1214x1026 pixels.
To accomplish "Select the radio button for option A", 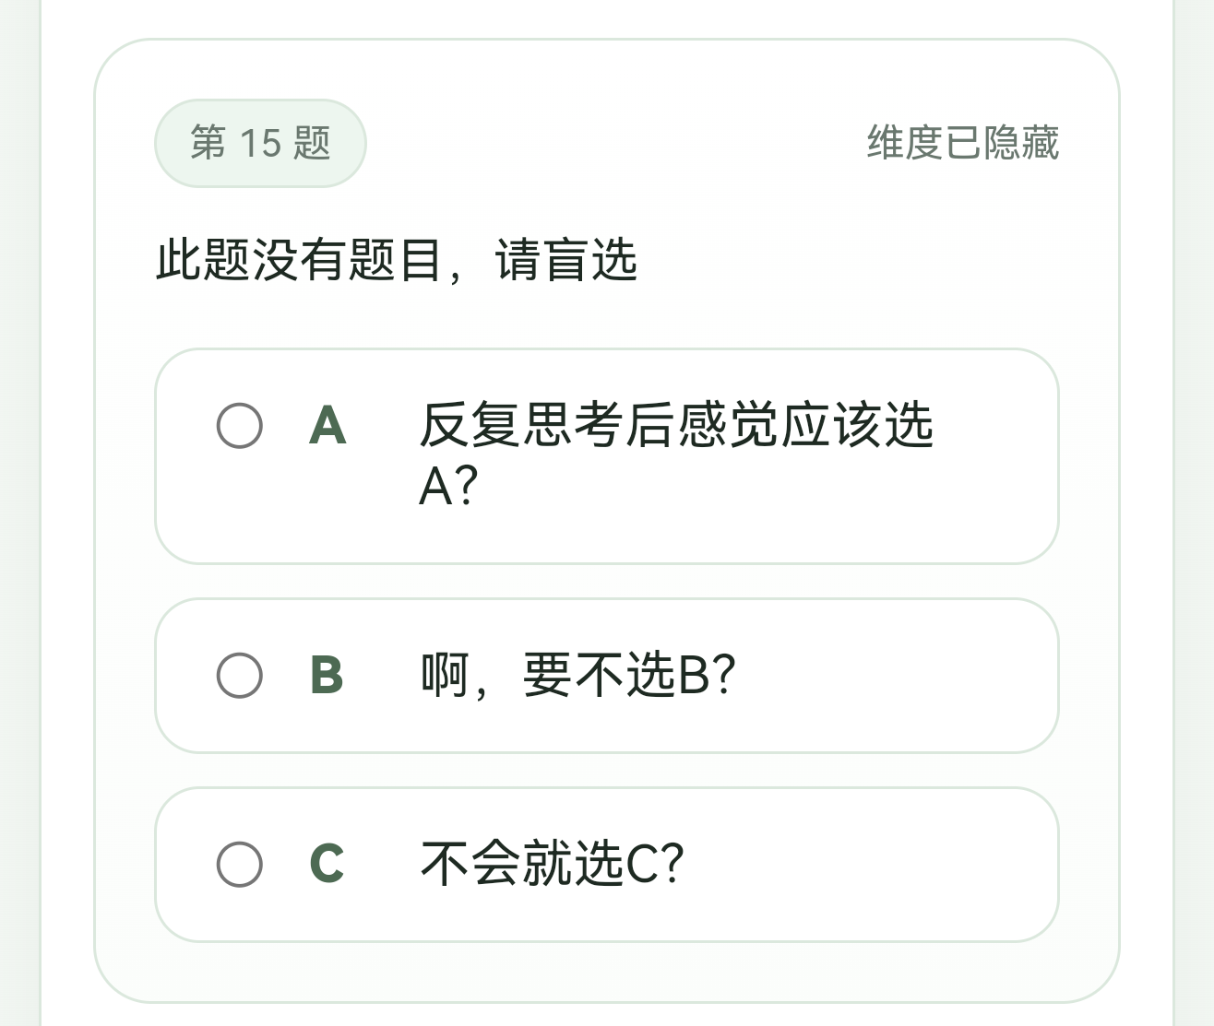I will (240, 426).
